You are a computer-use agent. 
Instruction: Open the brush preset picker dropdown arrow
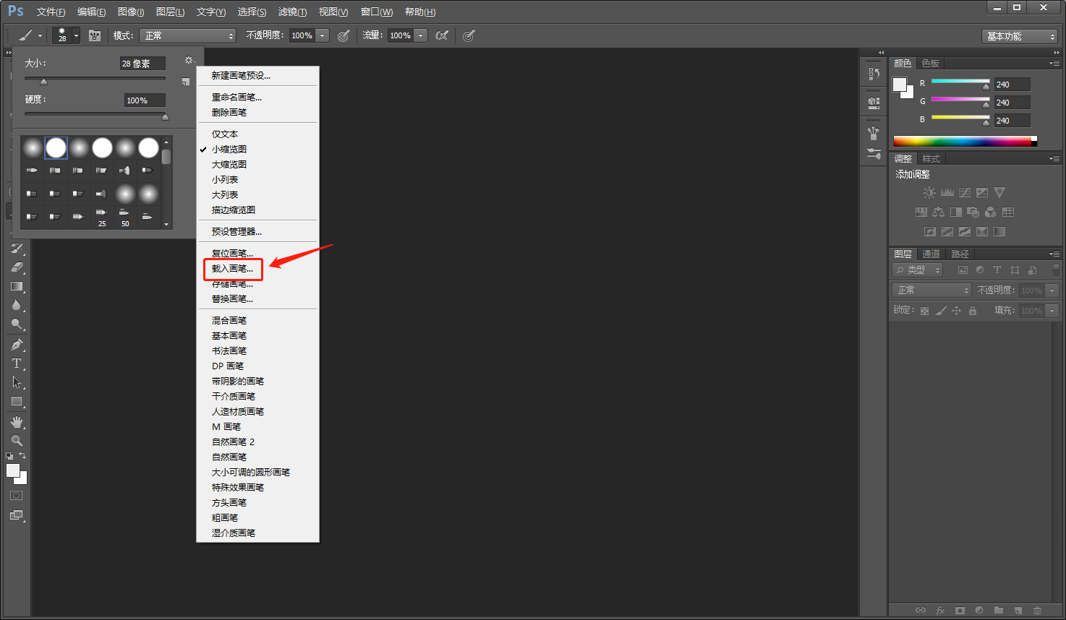76,35
